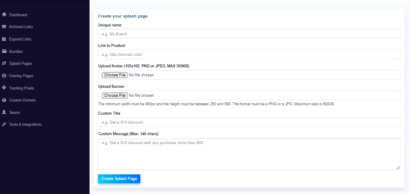Viewport: 409px width, 194px height.
Task: Click the Teams user icon
Action: tap(4, 112)
